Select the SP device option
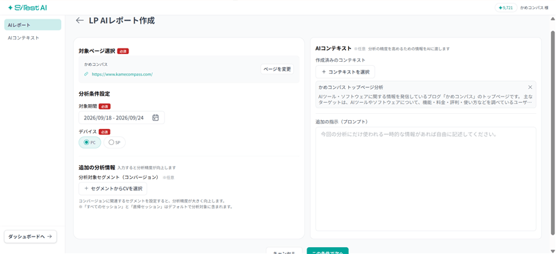556x254 pixels. point(115,142)
